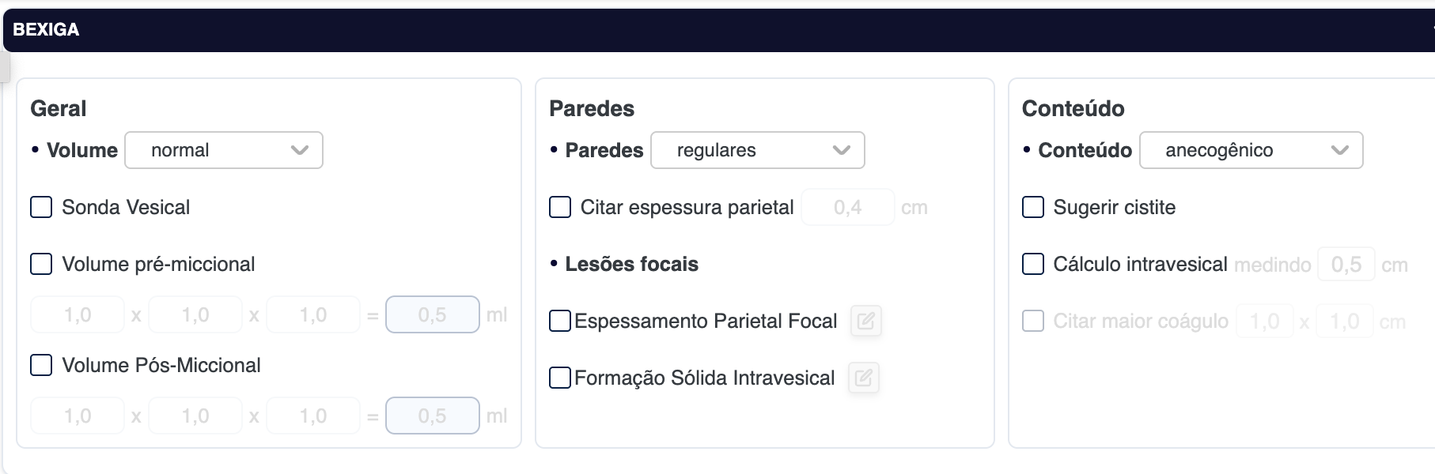Check Espessamento Parietal Focal box
1435x474 pixels.
click(x=560, y=321)
